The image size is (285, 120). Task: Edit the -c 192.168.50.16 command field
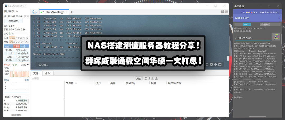252,38
